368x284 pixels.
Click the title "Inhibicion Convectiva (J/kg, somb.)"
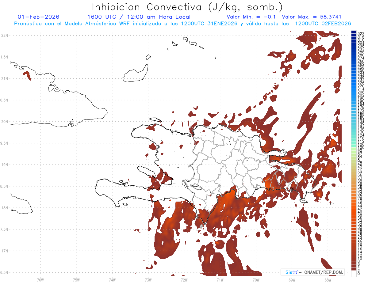click(187, 7)
